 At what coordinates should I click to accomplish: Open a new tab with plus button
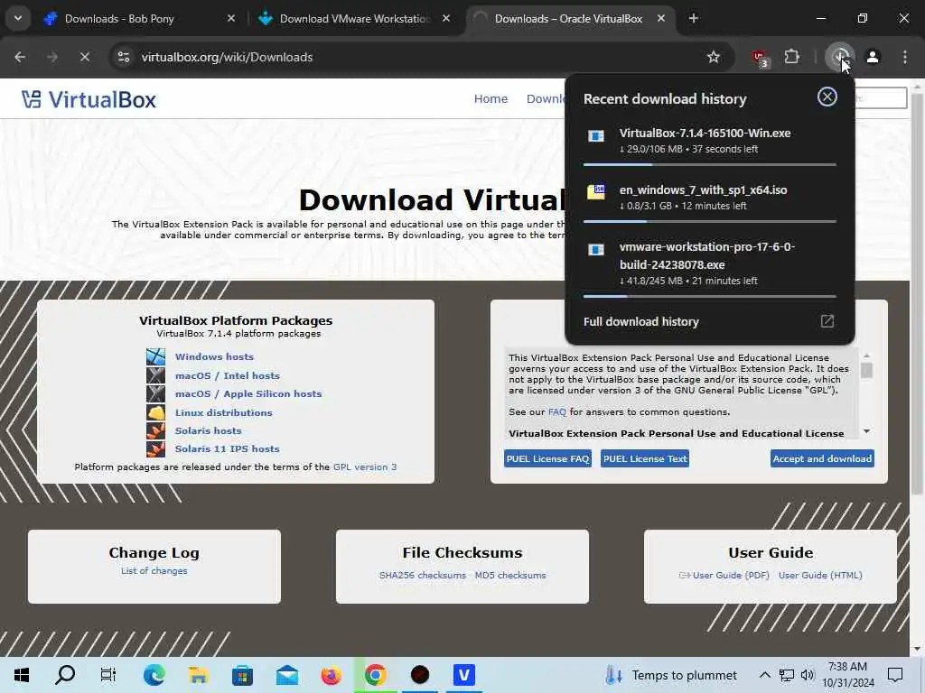click(x=694, y=18)
